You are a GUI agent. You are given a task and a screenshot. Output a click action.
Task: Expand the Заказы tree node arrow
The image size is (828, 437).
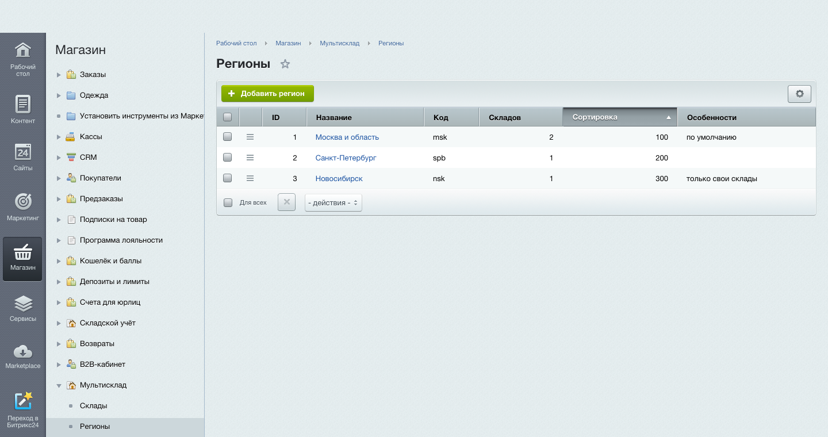[59, 75]
